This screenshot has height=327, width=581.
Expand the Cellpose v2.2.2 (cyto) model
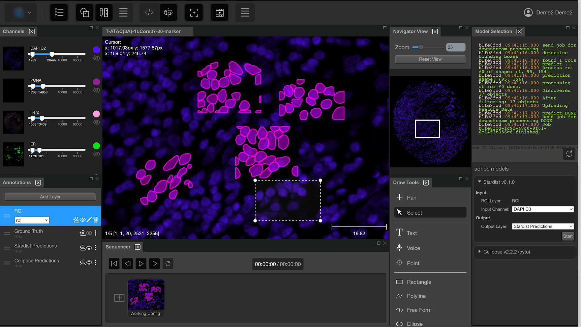tap(479, 252)
